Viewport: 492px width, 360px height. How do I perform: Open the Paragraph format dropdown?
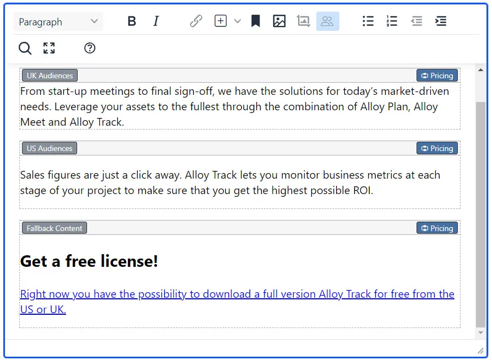[x=58, y=22]
